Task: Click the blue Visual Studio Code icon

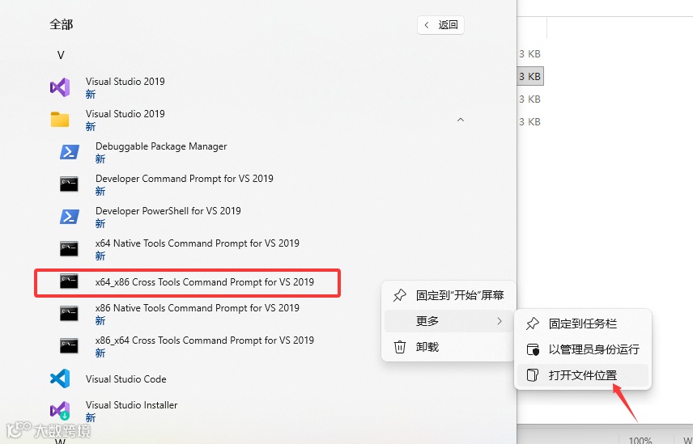Action: tap(60, 378)
